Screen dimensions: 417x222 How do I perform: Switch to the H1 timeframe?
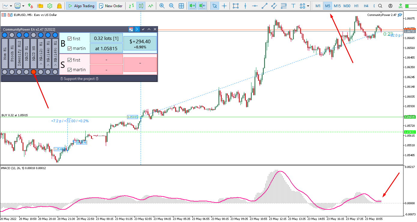pos(356,6)
